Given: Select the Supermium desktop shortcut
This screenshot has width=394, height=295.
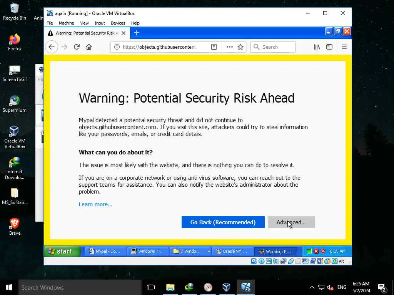Looking at the screenshot, I should coord(15,104).
